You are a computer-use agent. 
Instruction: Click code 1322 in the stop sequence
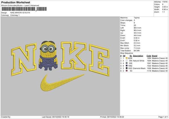point(149,66)
